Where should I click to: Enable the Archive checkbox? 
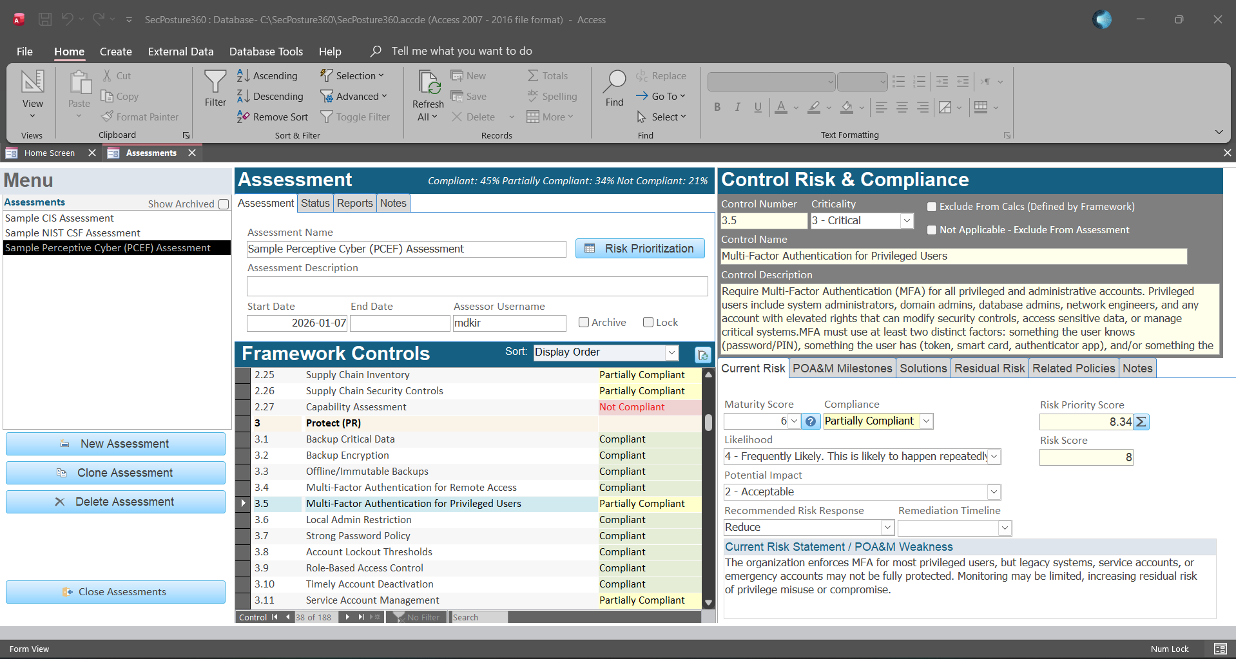tap(584, 322)
